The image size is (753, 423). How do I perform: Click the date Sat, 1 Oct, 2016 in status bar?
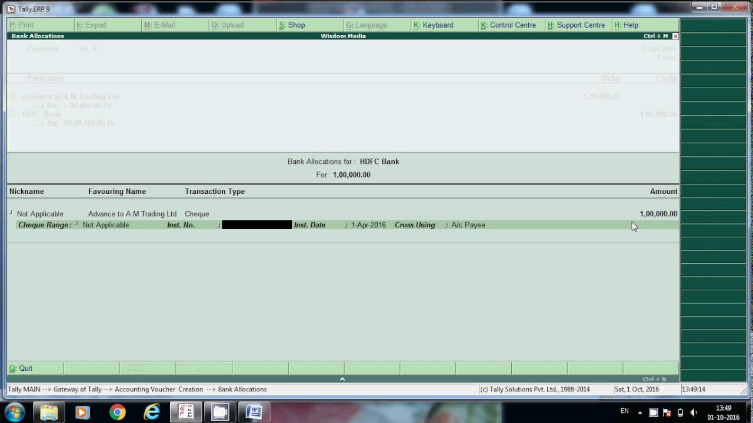pos(637,390)
